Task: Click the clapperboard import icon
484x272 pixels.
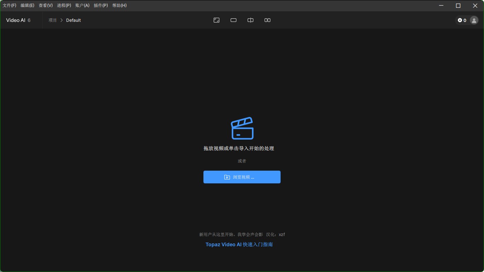Action: [x=242, y=128]
